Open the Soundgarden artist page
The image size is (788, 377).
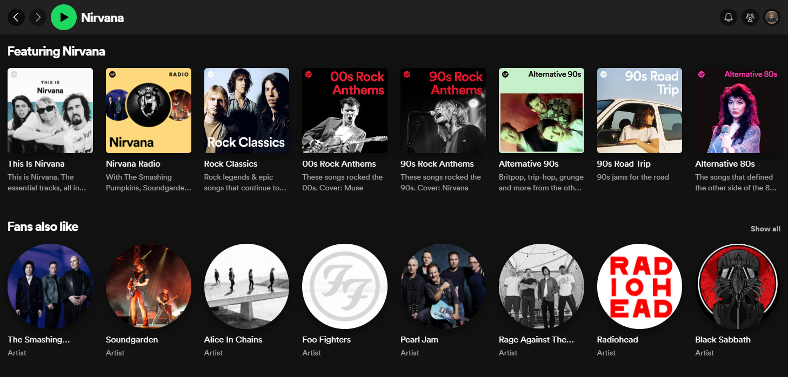click(148, 286)
